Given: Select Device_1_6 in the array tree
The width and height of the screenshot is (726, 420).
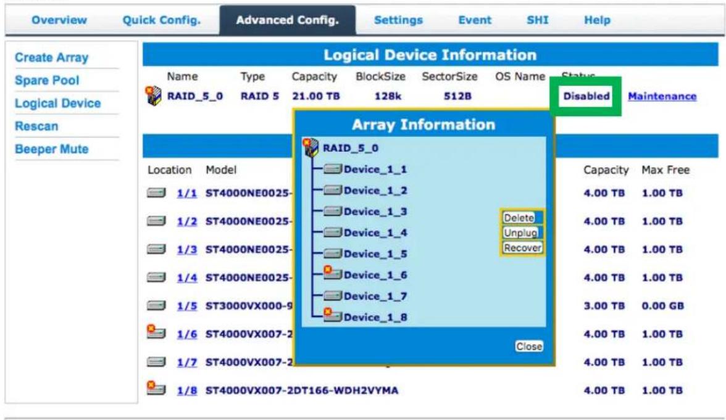Looking at the screenshot, I should point(375,275).
